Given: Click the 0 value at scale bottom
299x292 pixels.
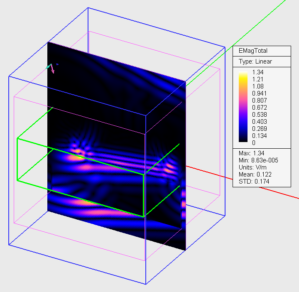Looking at the screenshot, I should [254, 142].
